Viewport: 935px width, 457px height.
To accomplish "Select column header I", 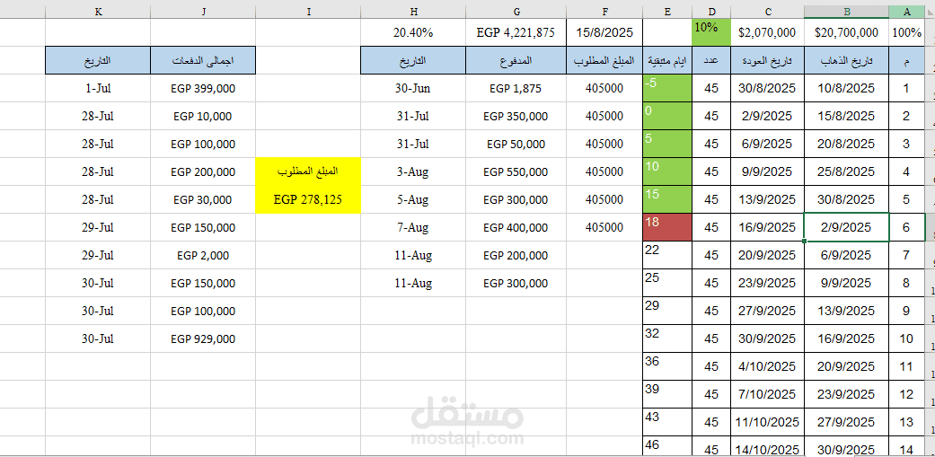I will [308, 12].
